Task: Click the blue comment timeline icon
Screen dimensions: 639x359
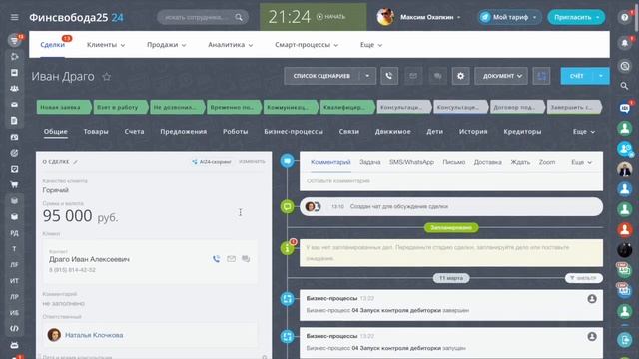Action: pos(287,161)
